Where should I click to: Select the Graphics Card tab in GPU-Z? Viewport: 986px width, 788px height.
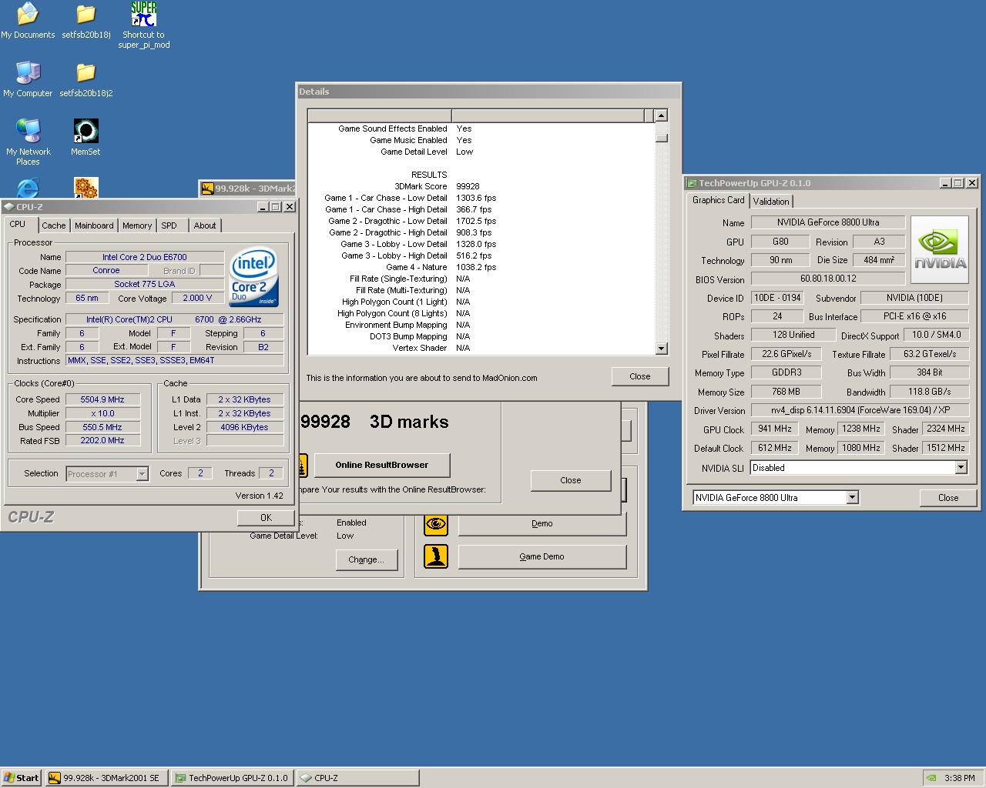pos(718,200)
